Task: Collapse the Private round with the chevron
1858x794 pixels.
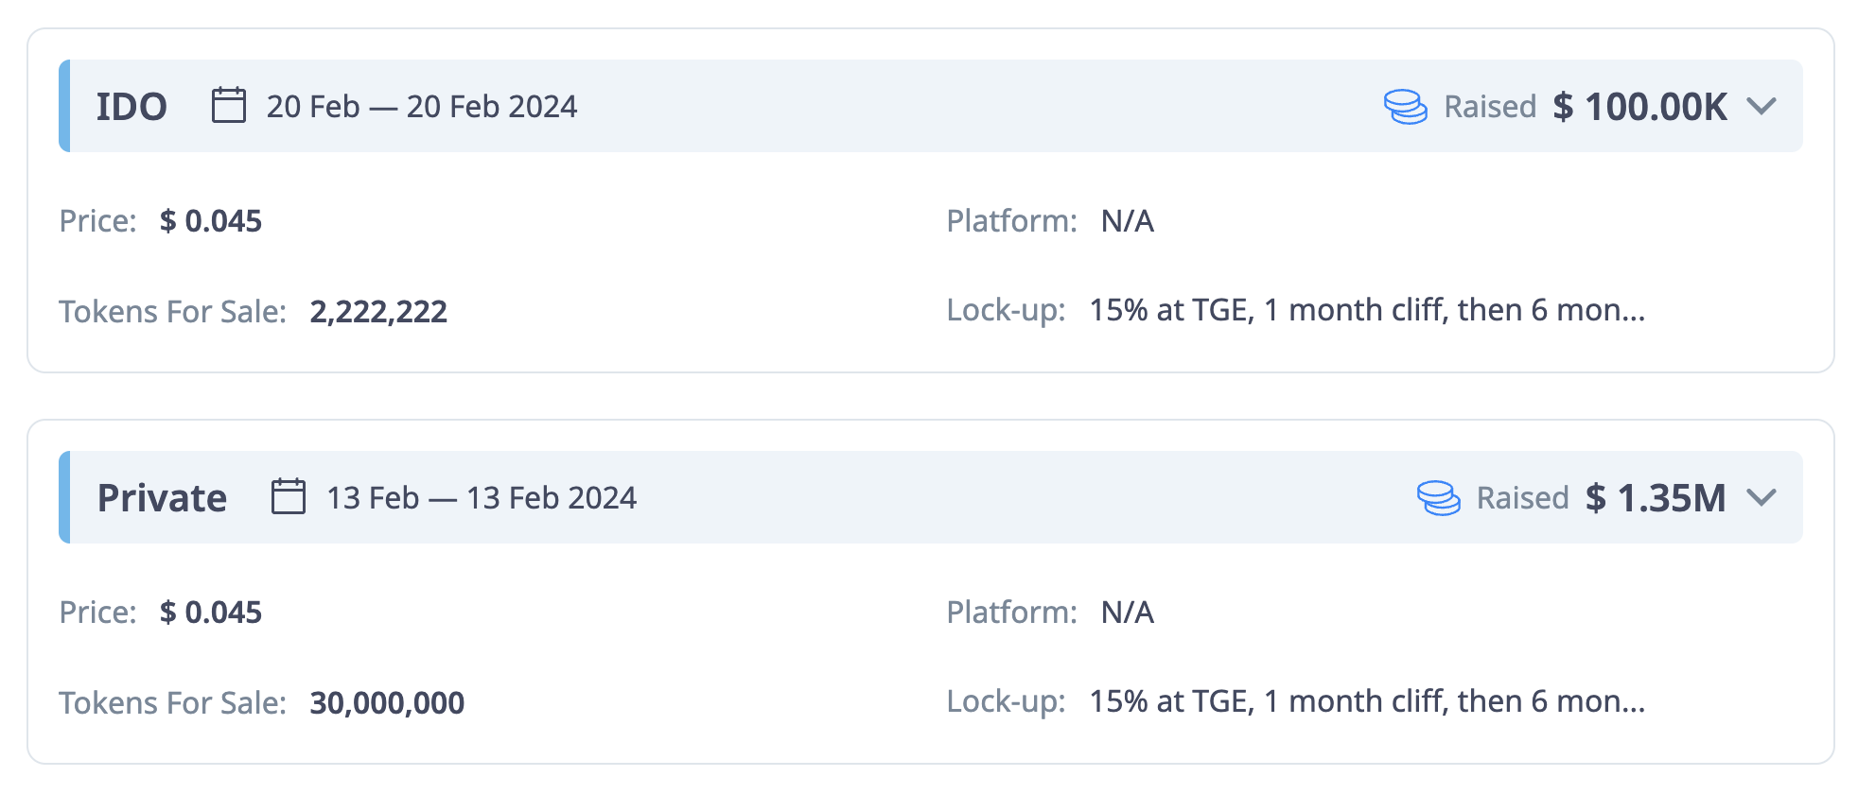Action: pyautogui.click(x=1762, y=497)
